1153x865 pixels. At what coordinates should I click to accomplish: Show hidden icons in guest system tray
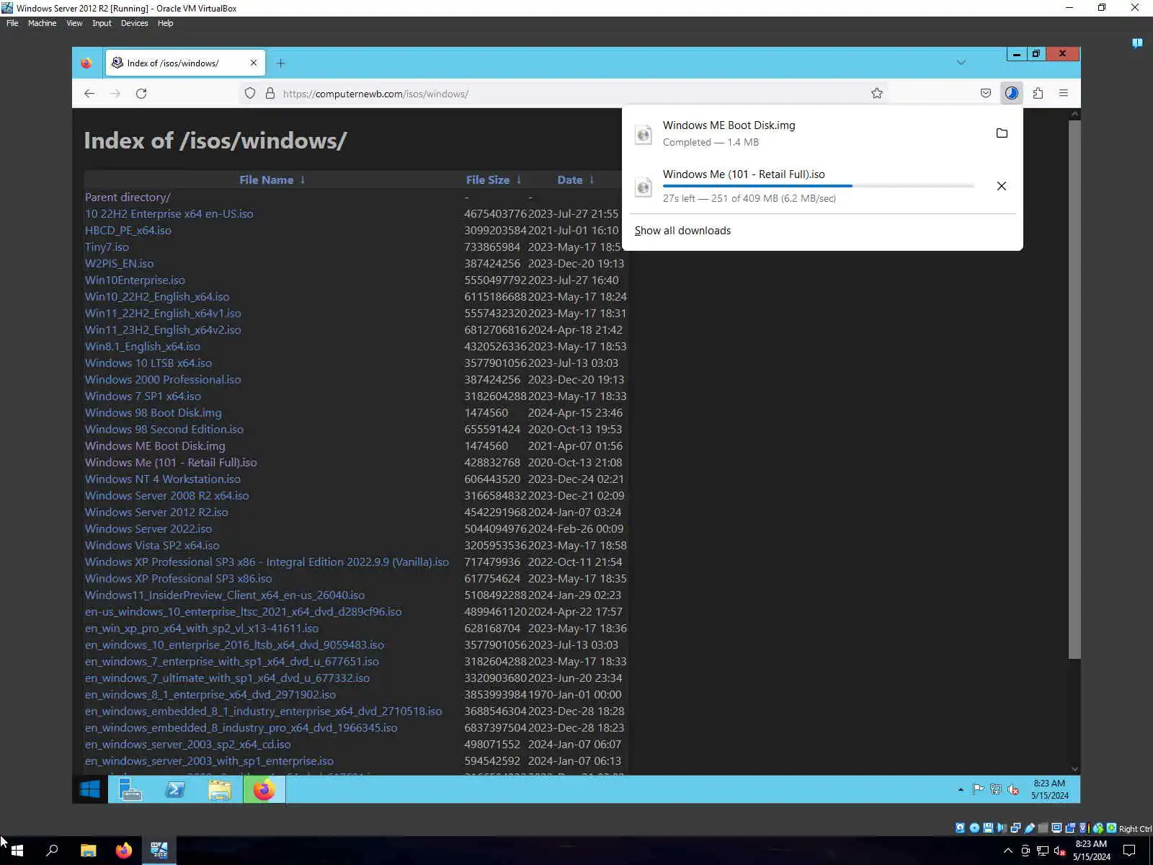tap(961, 790)
